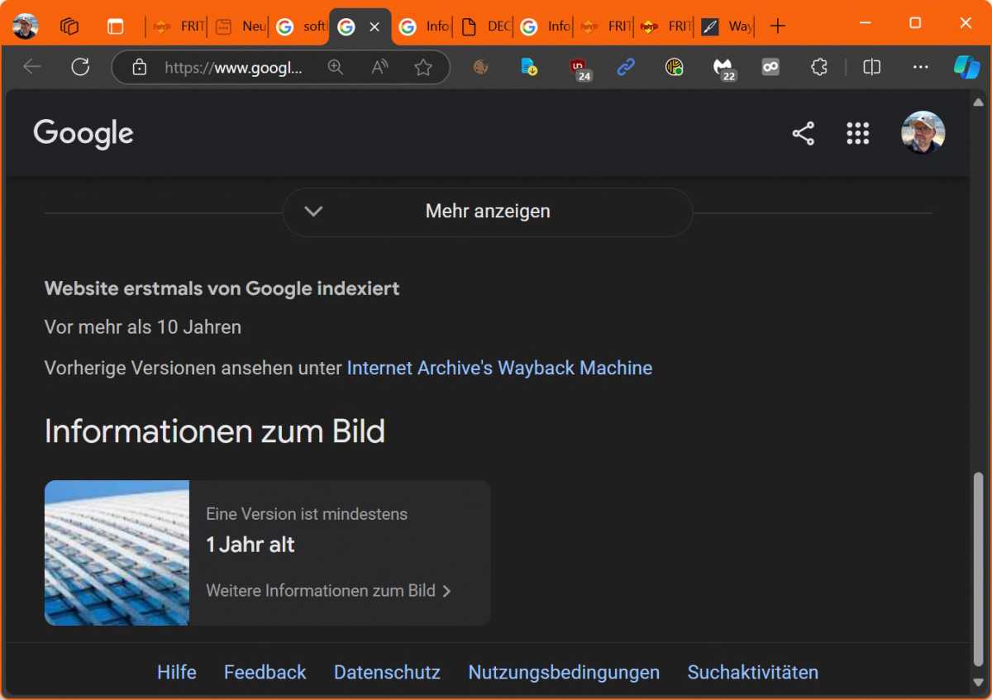Click the 'Informationen zum Bild' heading
992x700 pixels.
215,431
